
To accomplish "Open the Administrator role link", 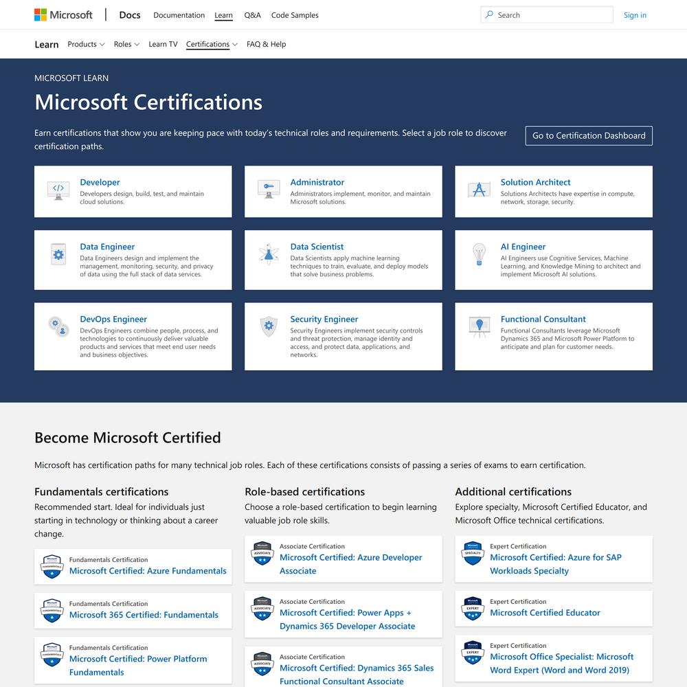I will click(x=317, y=182).
